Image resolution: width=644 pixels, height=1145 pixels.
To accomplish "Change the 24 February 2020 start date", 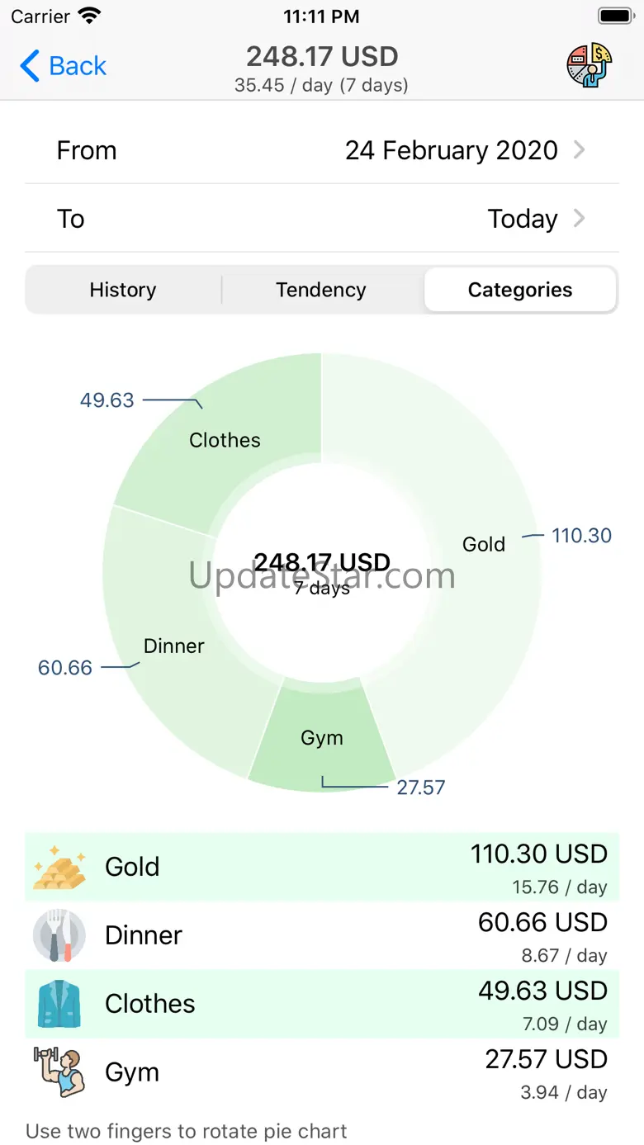I will tap(452, 150).
